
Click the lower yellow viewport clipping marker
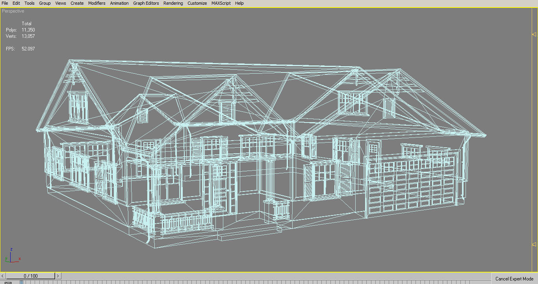[x=534, y=245]
